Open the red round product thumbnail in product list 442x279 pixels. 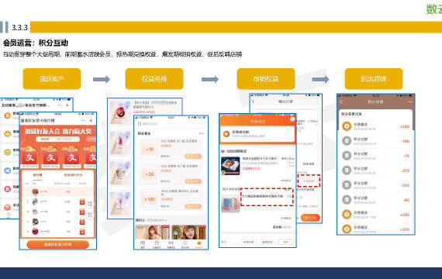coord(120,112)
